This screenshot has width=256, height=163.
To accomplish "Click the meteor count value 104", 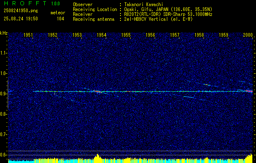I will [x=60, y=19].
